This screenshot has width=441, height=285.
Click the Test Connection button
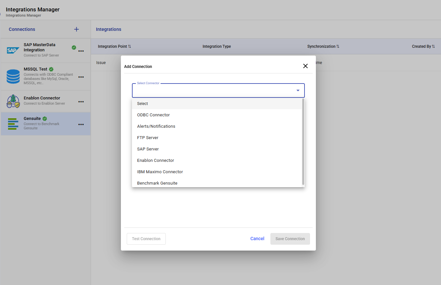pyautogui.click(x=146, y=239)
